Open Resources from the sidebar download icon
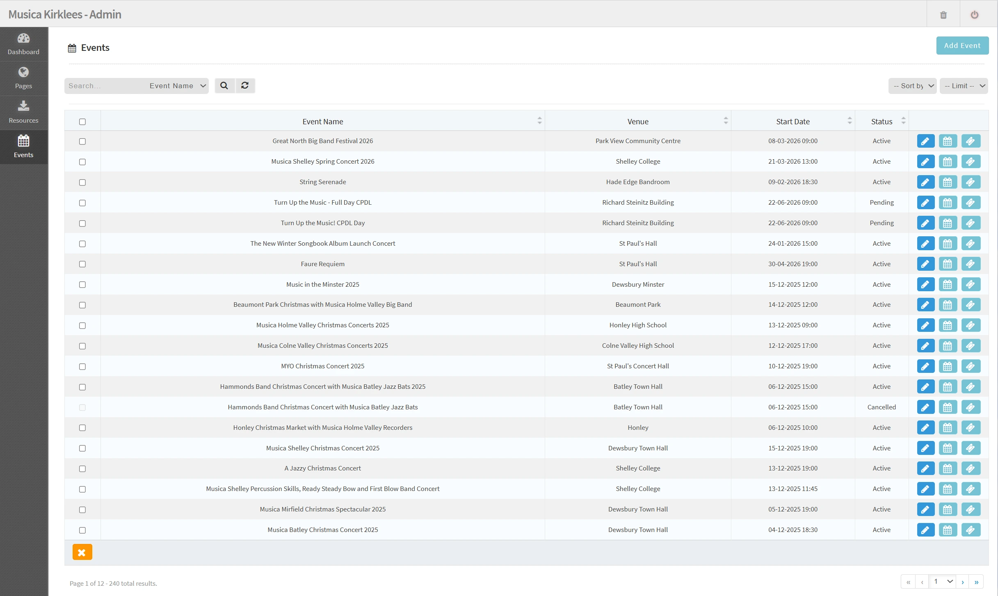Screen dimensions: 998x596 point(23,112)
